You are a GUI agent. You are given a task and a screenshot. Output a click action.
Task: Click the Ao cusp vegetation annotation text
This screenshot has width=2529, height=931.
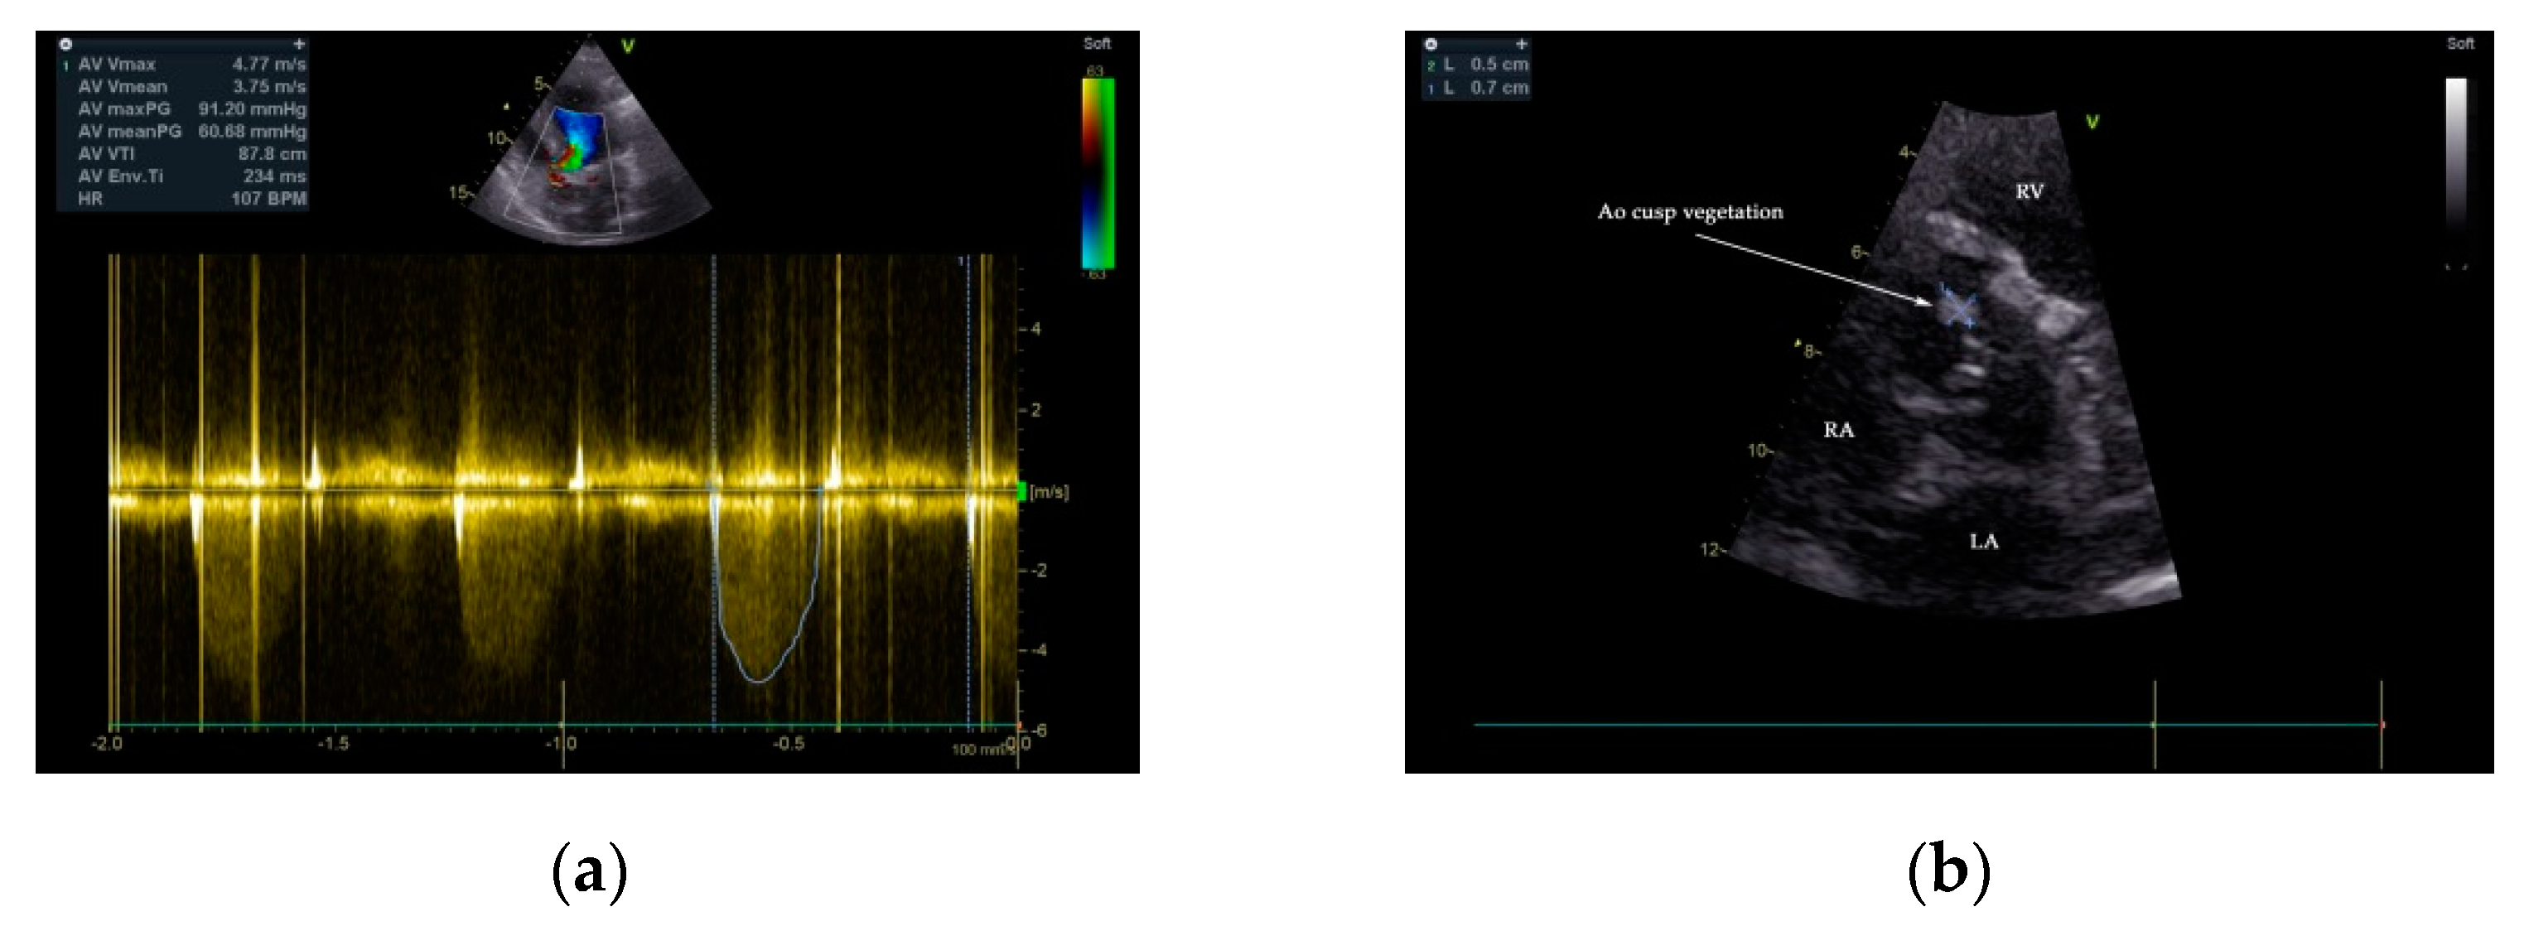click(1691, 210)
